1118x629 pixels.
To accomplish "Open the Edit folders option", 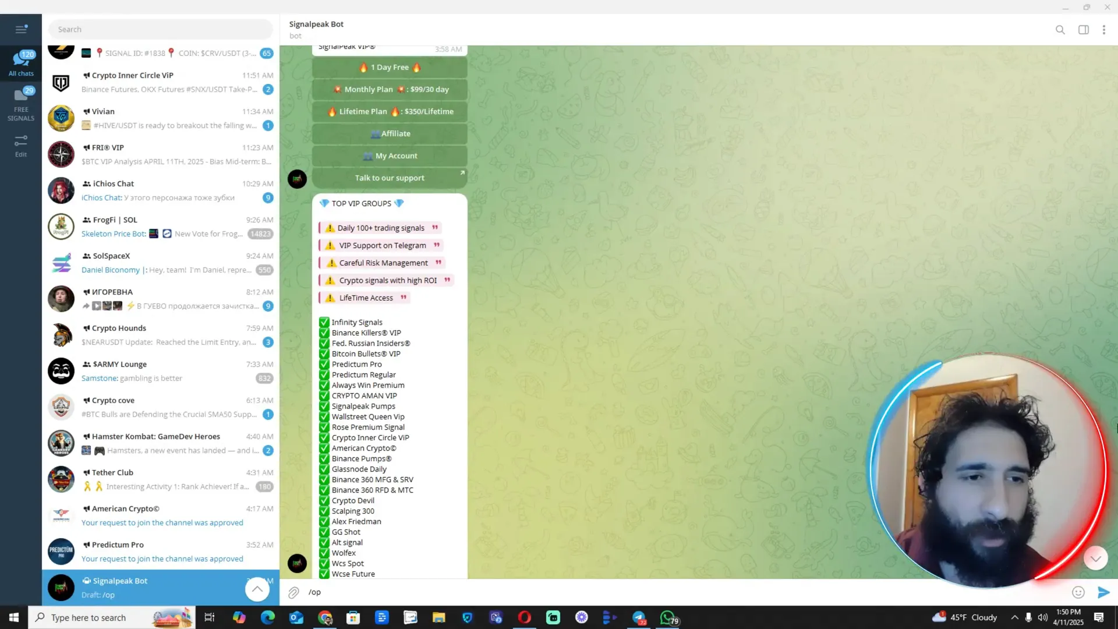I will (x=21, y=146).
